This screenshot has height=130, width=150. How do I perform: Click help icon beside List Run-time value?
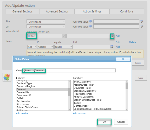tap(90, 26)
